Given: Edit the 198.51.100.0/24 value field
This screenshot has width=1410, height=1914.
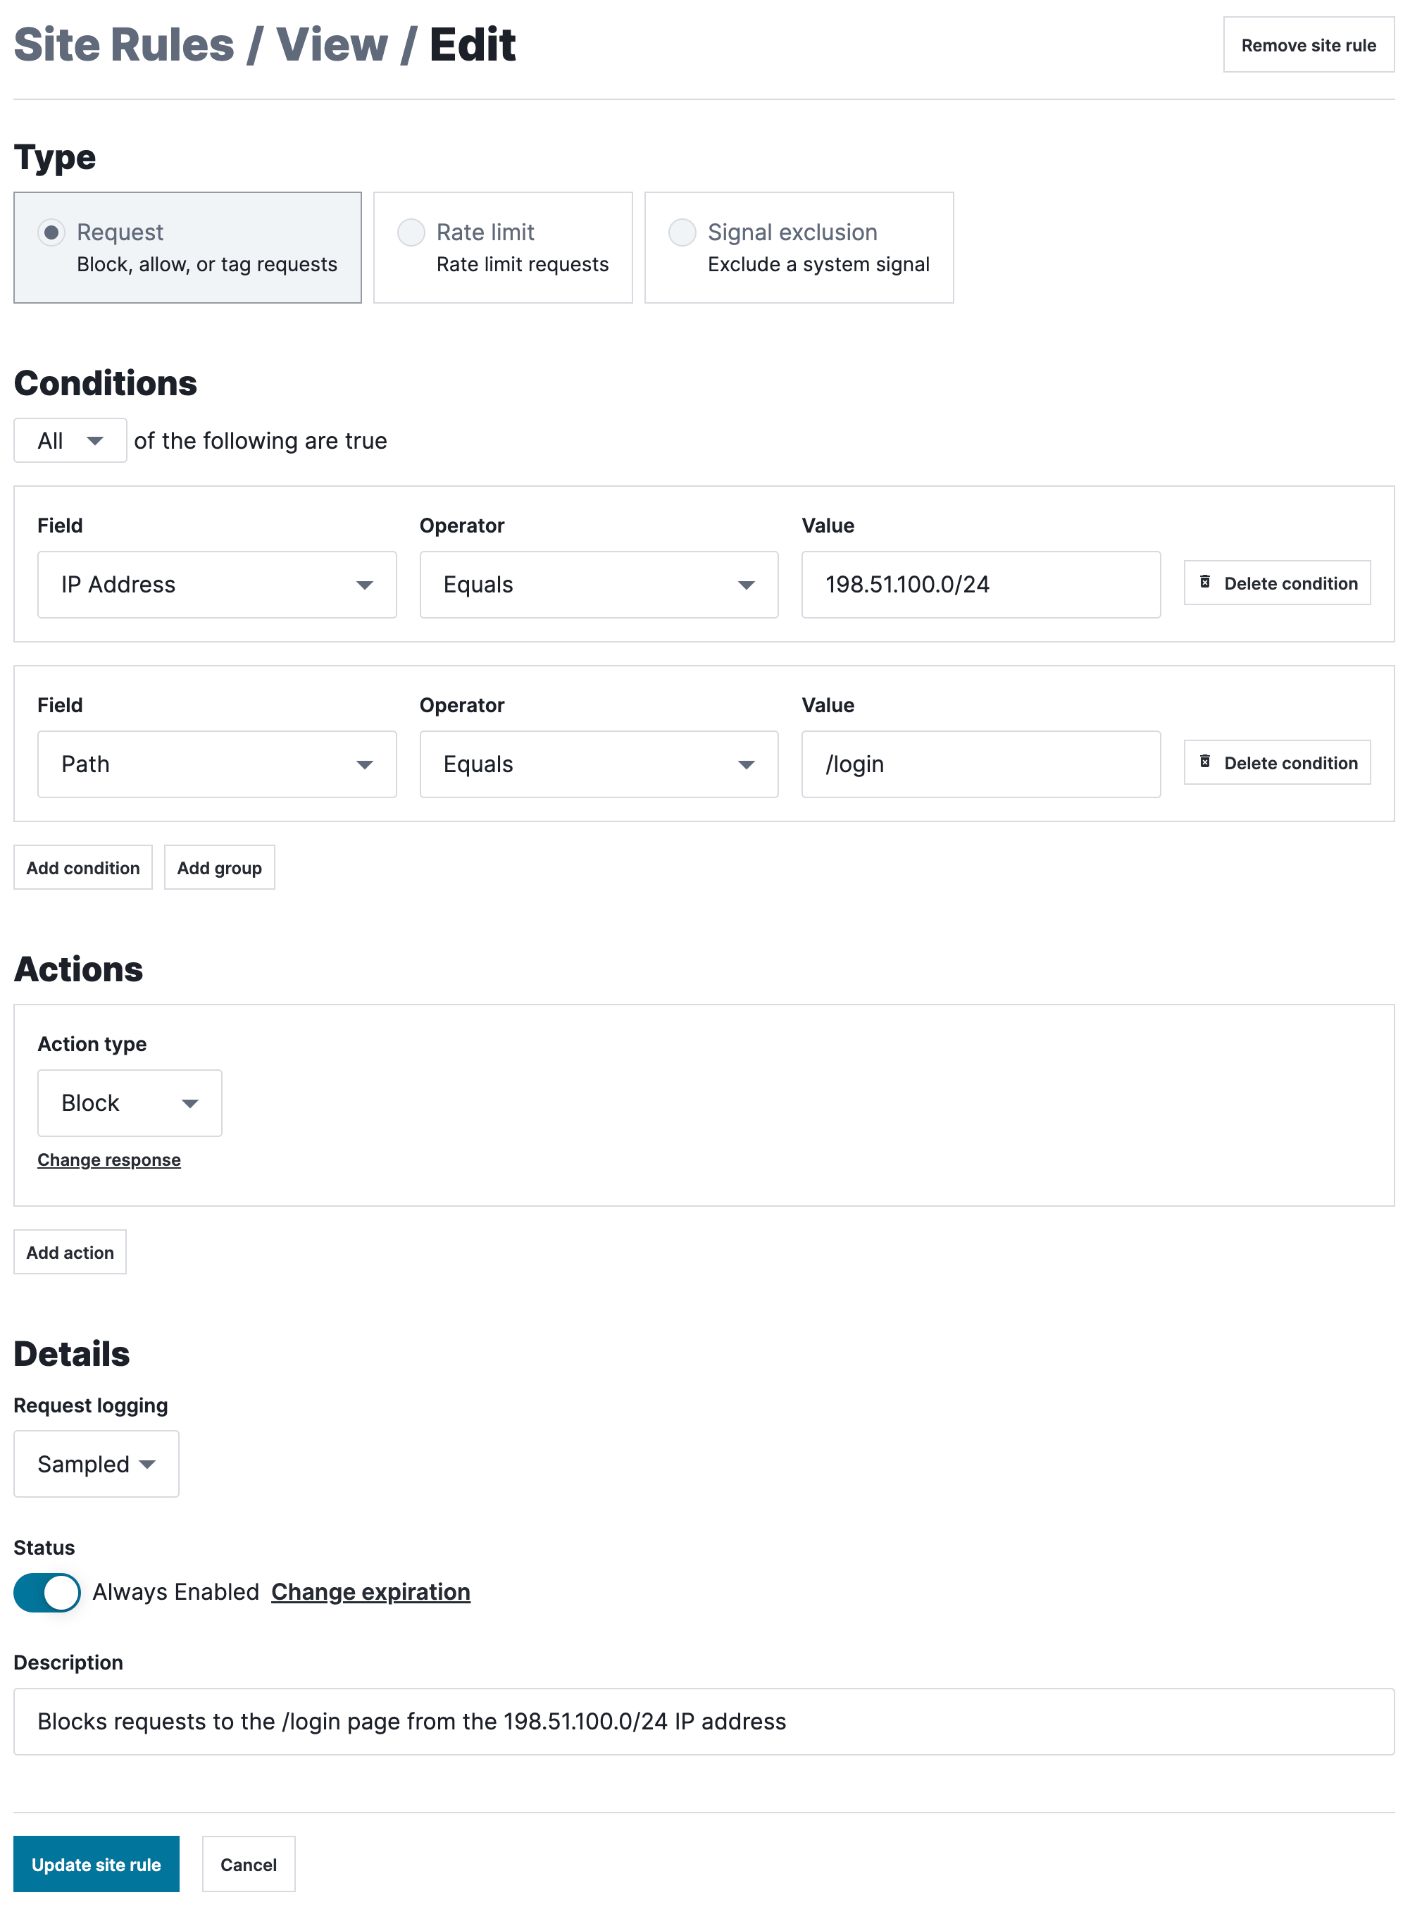Looking at the screenshot, I should click(x=980, y=584).
